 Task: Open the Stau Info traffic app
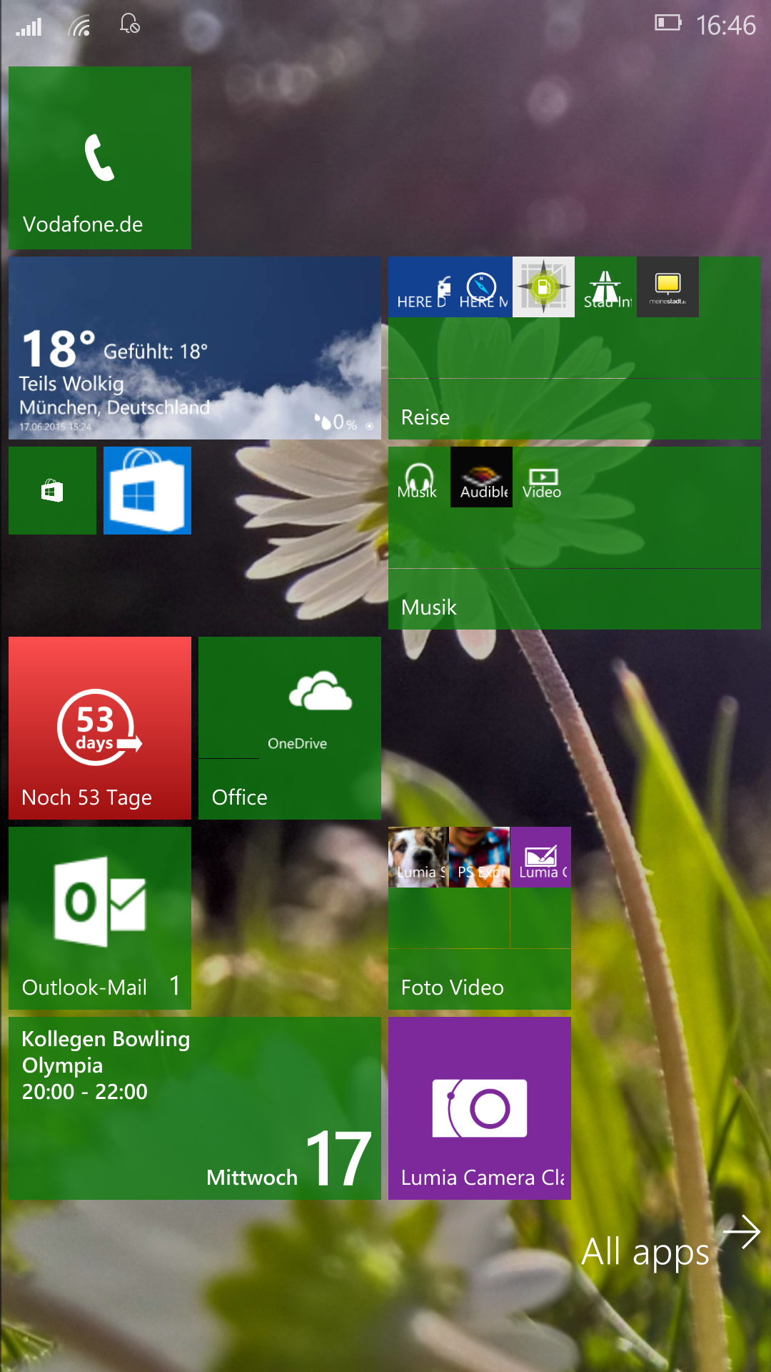pyautogui.click(x=605, y=287)
